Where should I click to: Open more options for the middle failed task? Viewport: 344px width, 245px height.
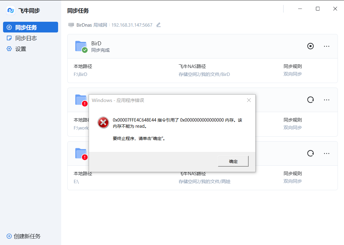(x=327, y=100)
